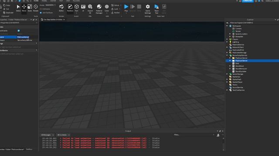Add a new attribute with plus

pyautogui.click(x=37, y=50)
